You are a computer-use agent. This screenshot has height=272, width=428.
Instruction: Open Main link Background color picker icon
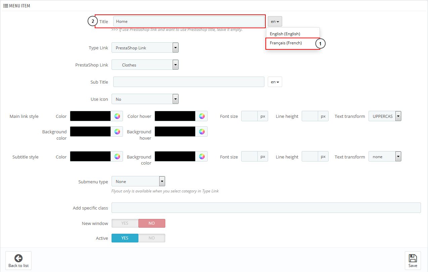pos(117,132)
